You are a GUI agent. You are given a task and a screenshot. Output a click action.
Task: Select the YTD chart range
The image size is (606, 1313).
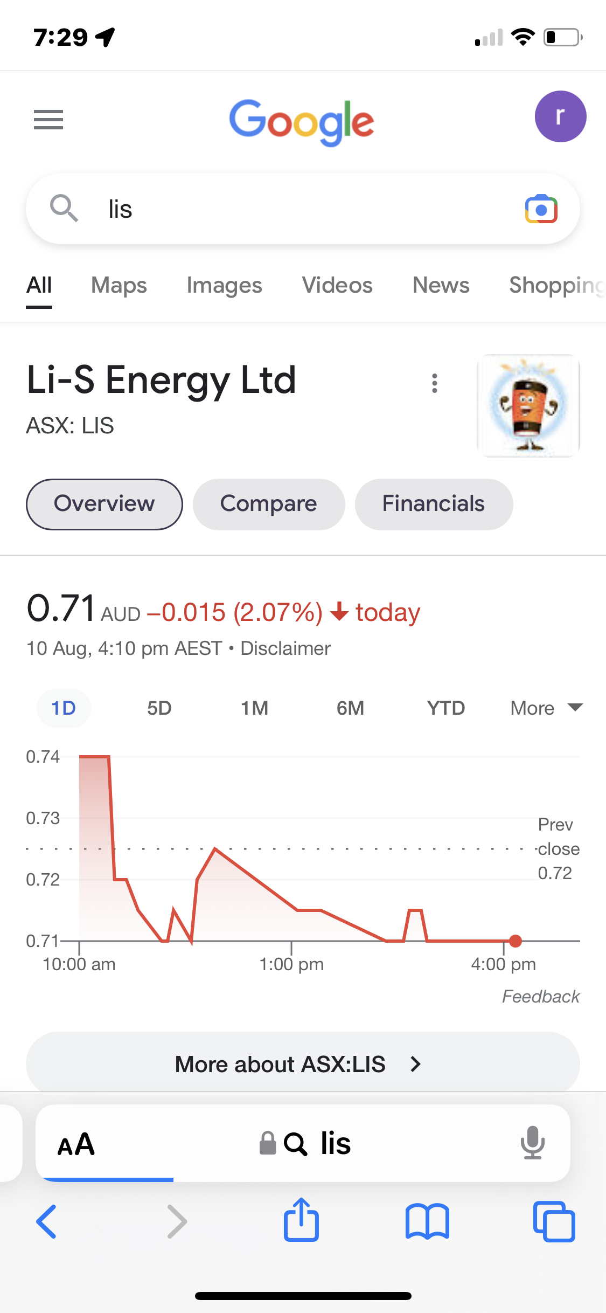[445, 708]
